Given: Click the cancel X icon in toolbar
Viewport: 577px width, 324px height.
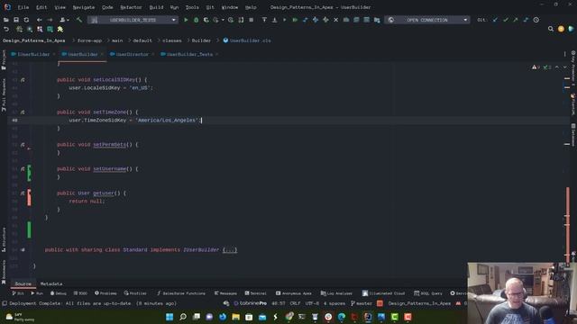Looking at the screenshot, I should [336, 20].
